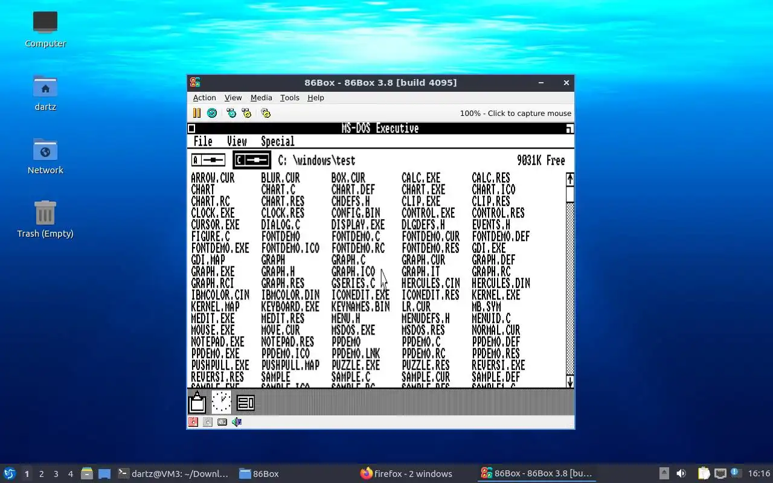This screenshot has width=773, height=483.
Task: Open Special menu in MS-DOS Executive
Action: point(278,141)
